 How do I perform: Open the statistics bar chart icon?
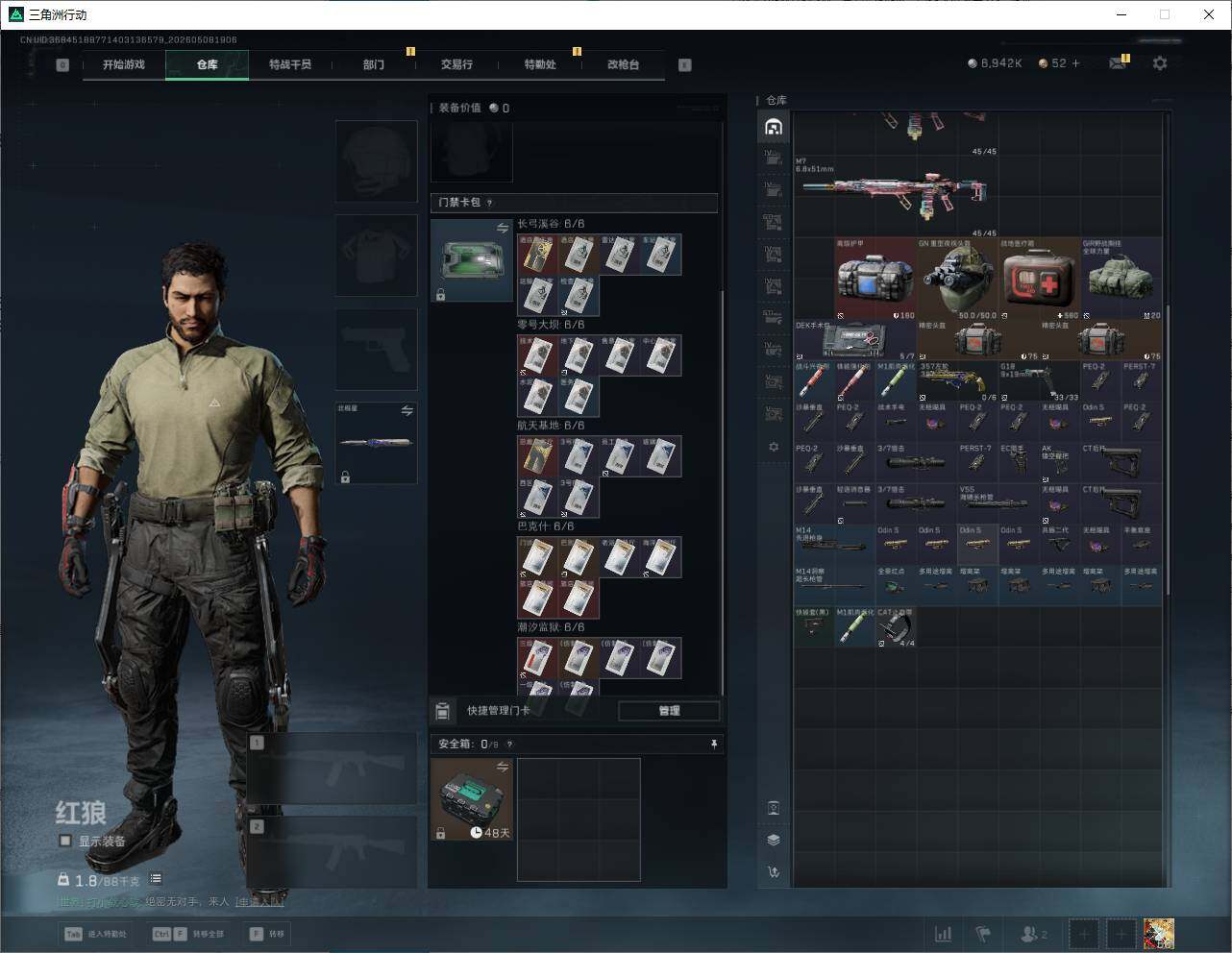[944, 934]
